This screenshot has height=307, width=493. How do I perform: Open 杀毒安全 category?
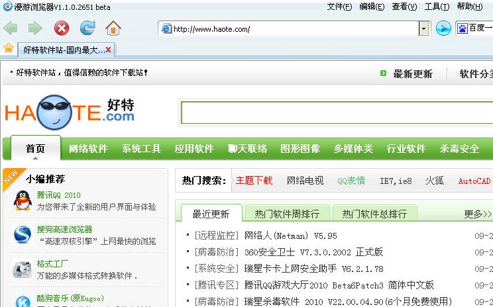[459, 148]
